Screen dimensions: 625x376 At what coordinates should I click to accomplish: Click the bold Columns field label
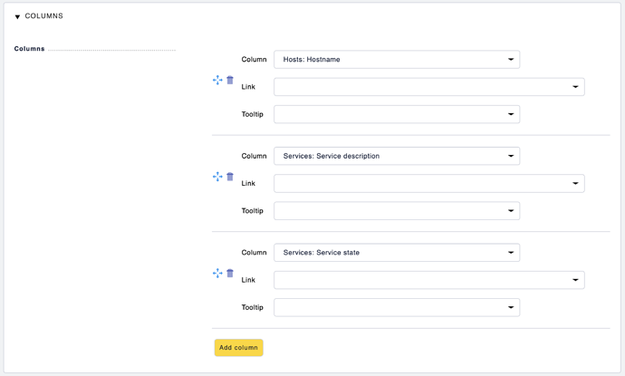click(x=30, y=49)
